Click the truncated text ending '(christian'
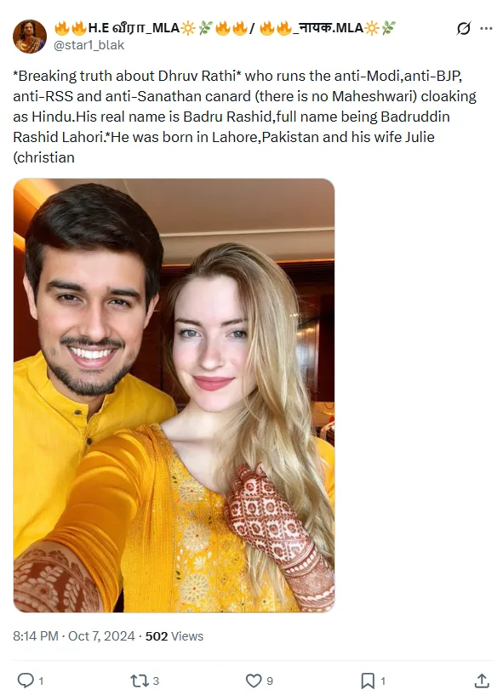503x695 pixels. (44, 157)
